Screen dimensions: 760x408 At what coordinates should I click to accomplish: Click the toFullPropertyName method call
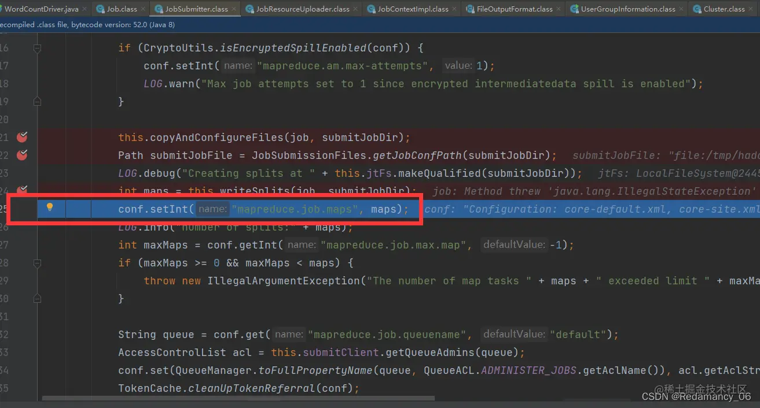point(317,370)
